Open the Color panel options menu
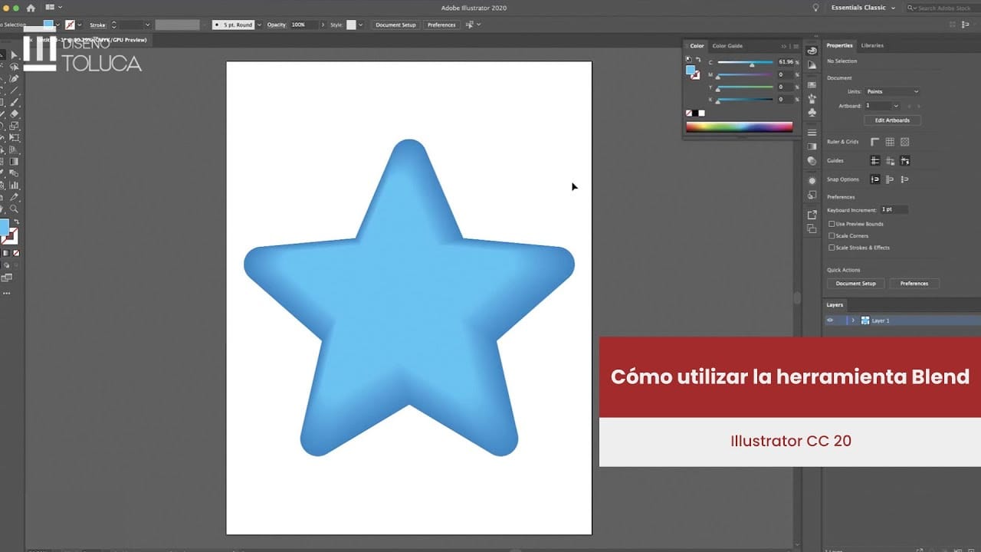 click(x=796, y=46)
